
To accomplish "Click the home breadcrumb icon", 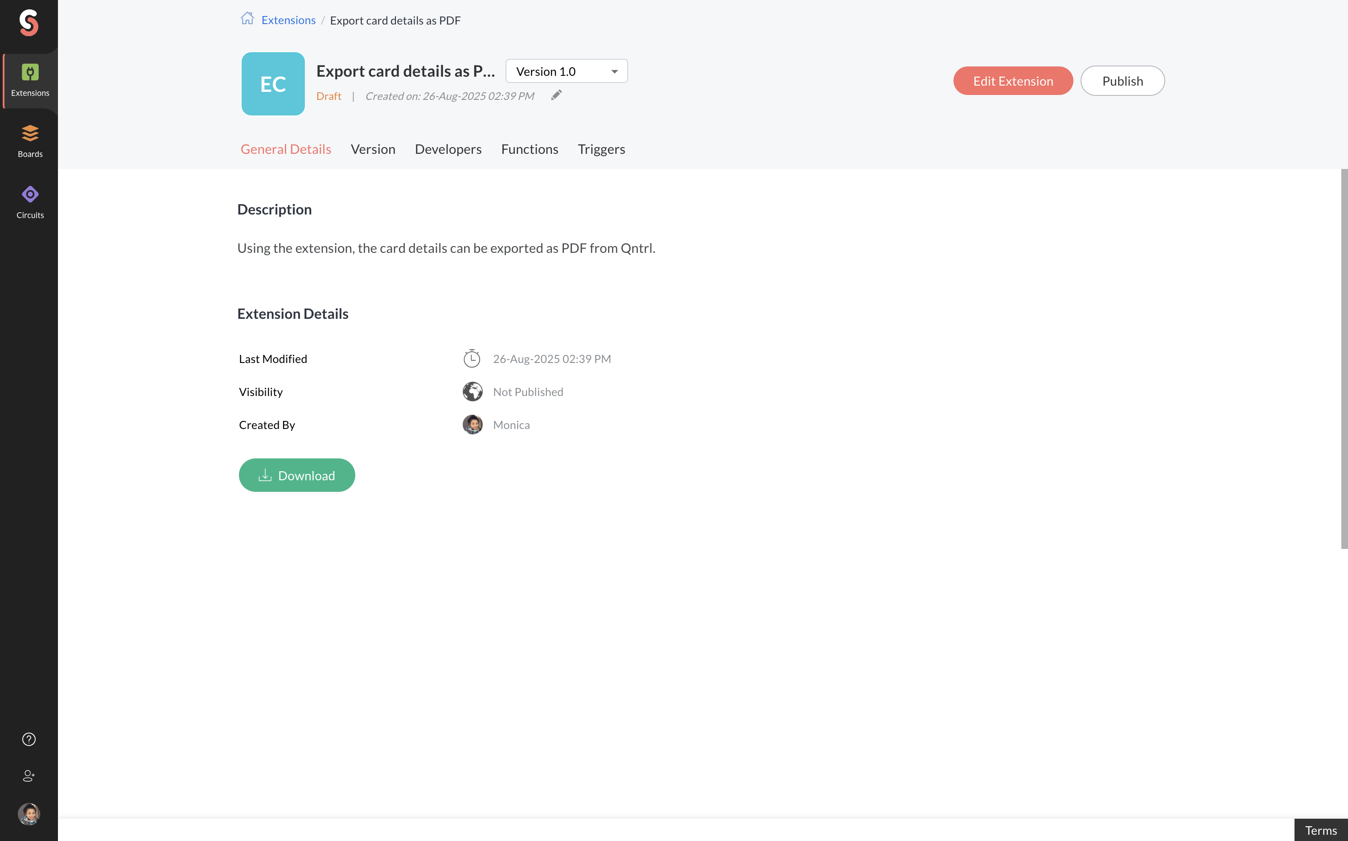I will [247, 19].
